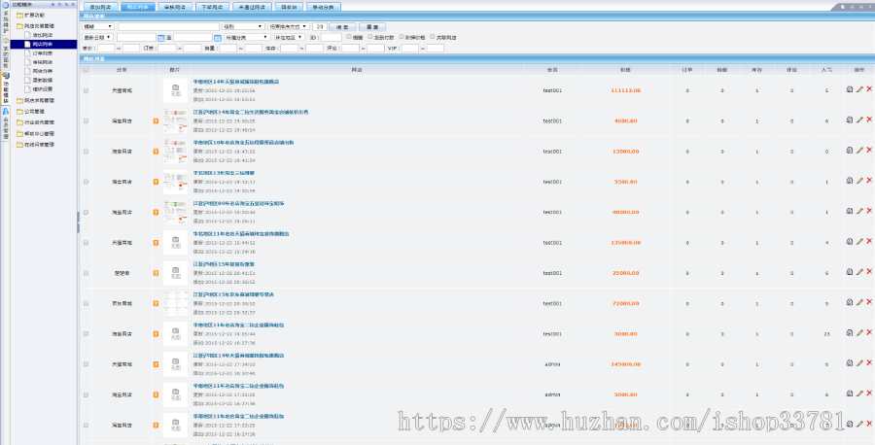Check the row checkbox for the 4000.00 listing
This screenshot has width=875, height=445.
[x=86, y=121]
